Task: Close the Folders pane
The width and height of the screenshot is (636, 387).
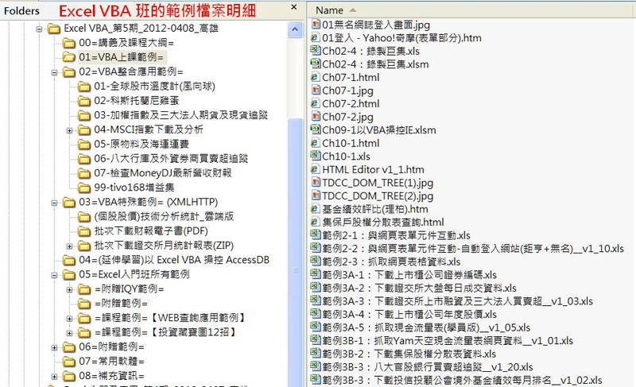Action: point(294,7)
